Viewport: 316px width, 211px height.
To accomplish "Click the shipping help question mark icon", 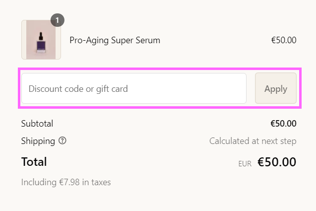I will 63,141.
